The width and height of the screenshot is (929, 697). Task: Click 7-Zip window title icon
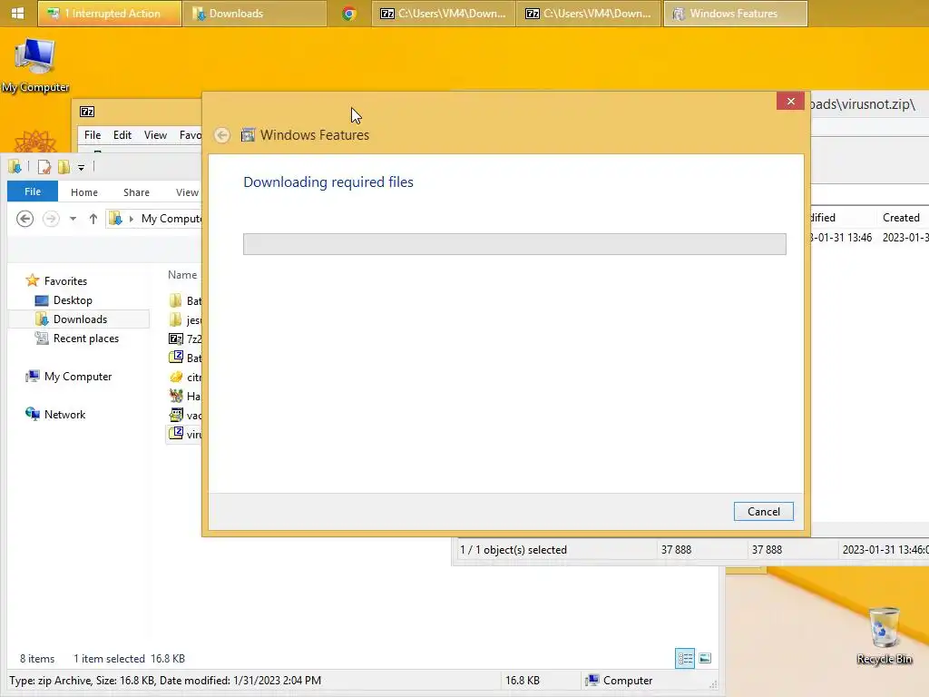tap(87, 112)
